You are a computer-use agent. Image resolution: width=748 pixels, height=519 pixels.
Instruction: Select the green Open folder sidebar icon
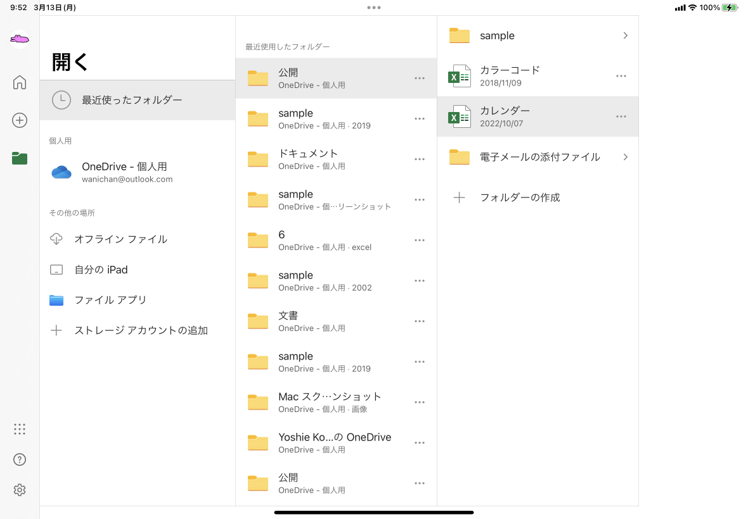coord(20,158)
